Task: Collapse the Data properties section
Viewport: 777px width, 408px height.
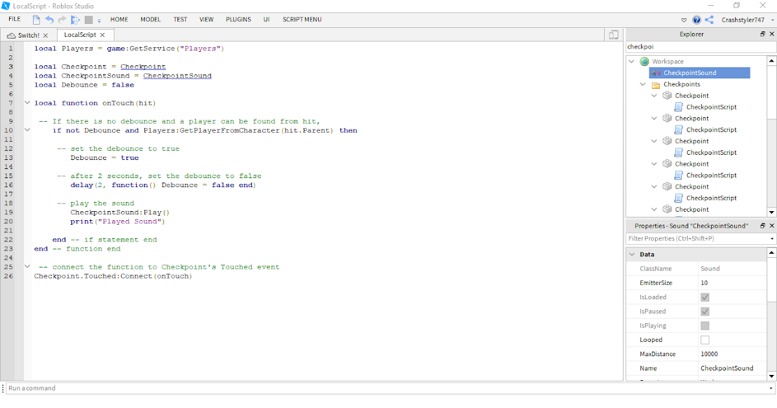Action: tap(632, 255)
